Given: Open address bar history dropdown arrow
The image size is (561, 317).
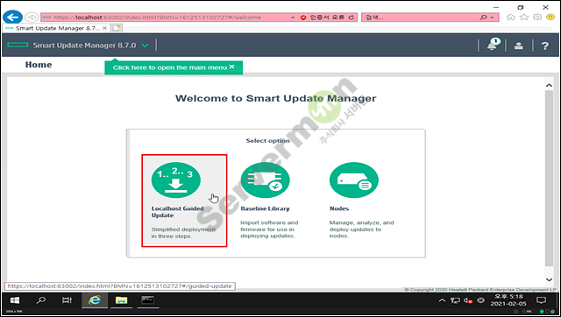Looking at the screenshot, I should 292,18.
